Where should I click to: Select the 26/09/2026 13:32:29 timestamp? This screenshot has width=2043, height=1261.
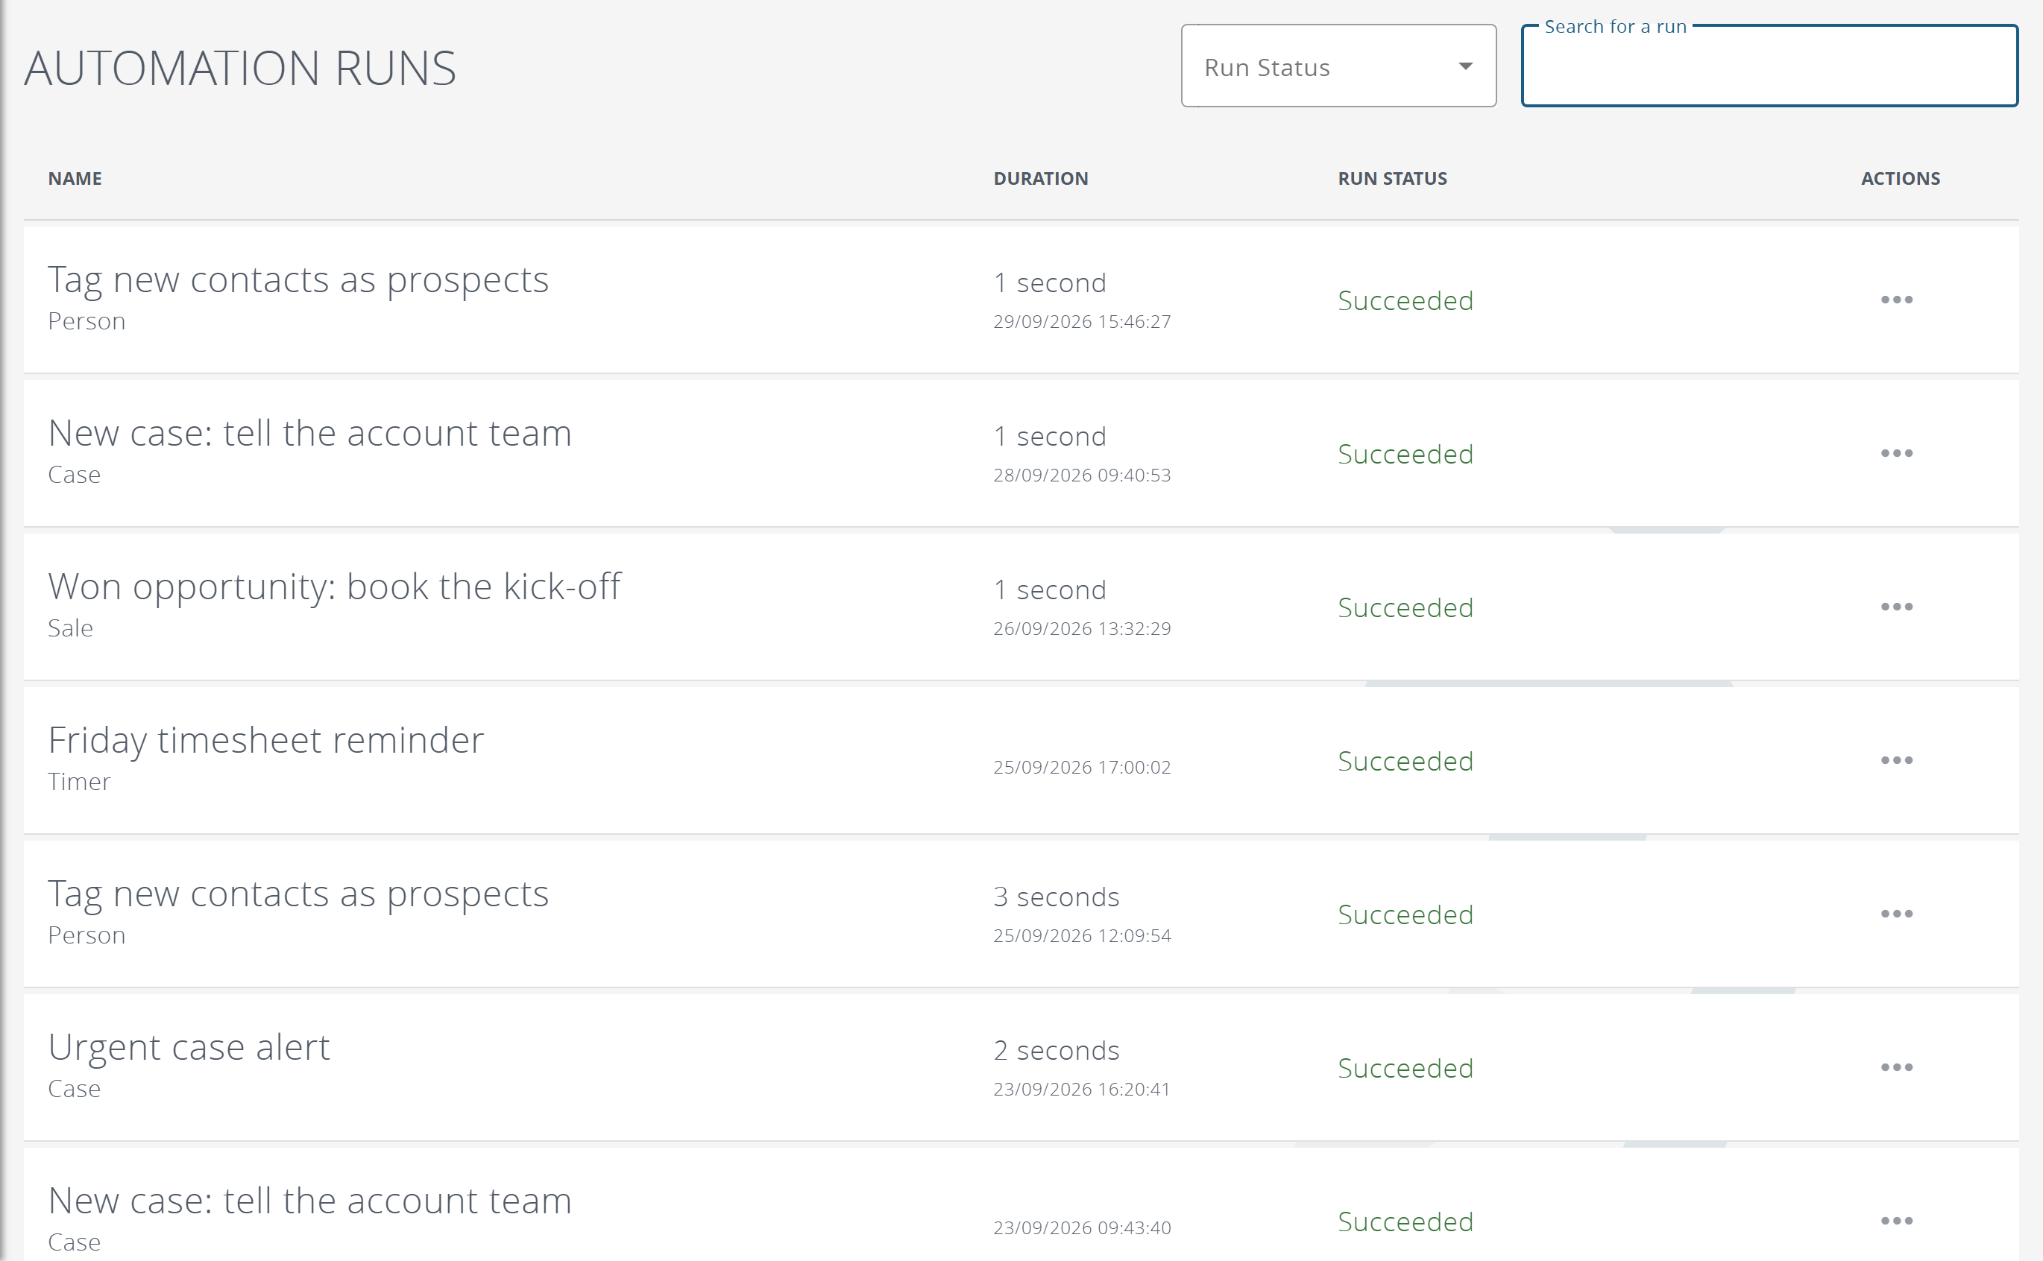point(1082,628)
